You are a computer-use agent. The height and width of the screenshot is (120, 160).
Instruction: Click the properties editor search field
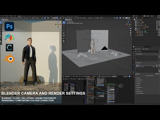coord(147,47)
